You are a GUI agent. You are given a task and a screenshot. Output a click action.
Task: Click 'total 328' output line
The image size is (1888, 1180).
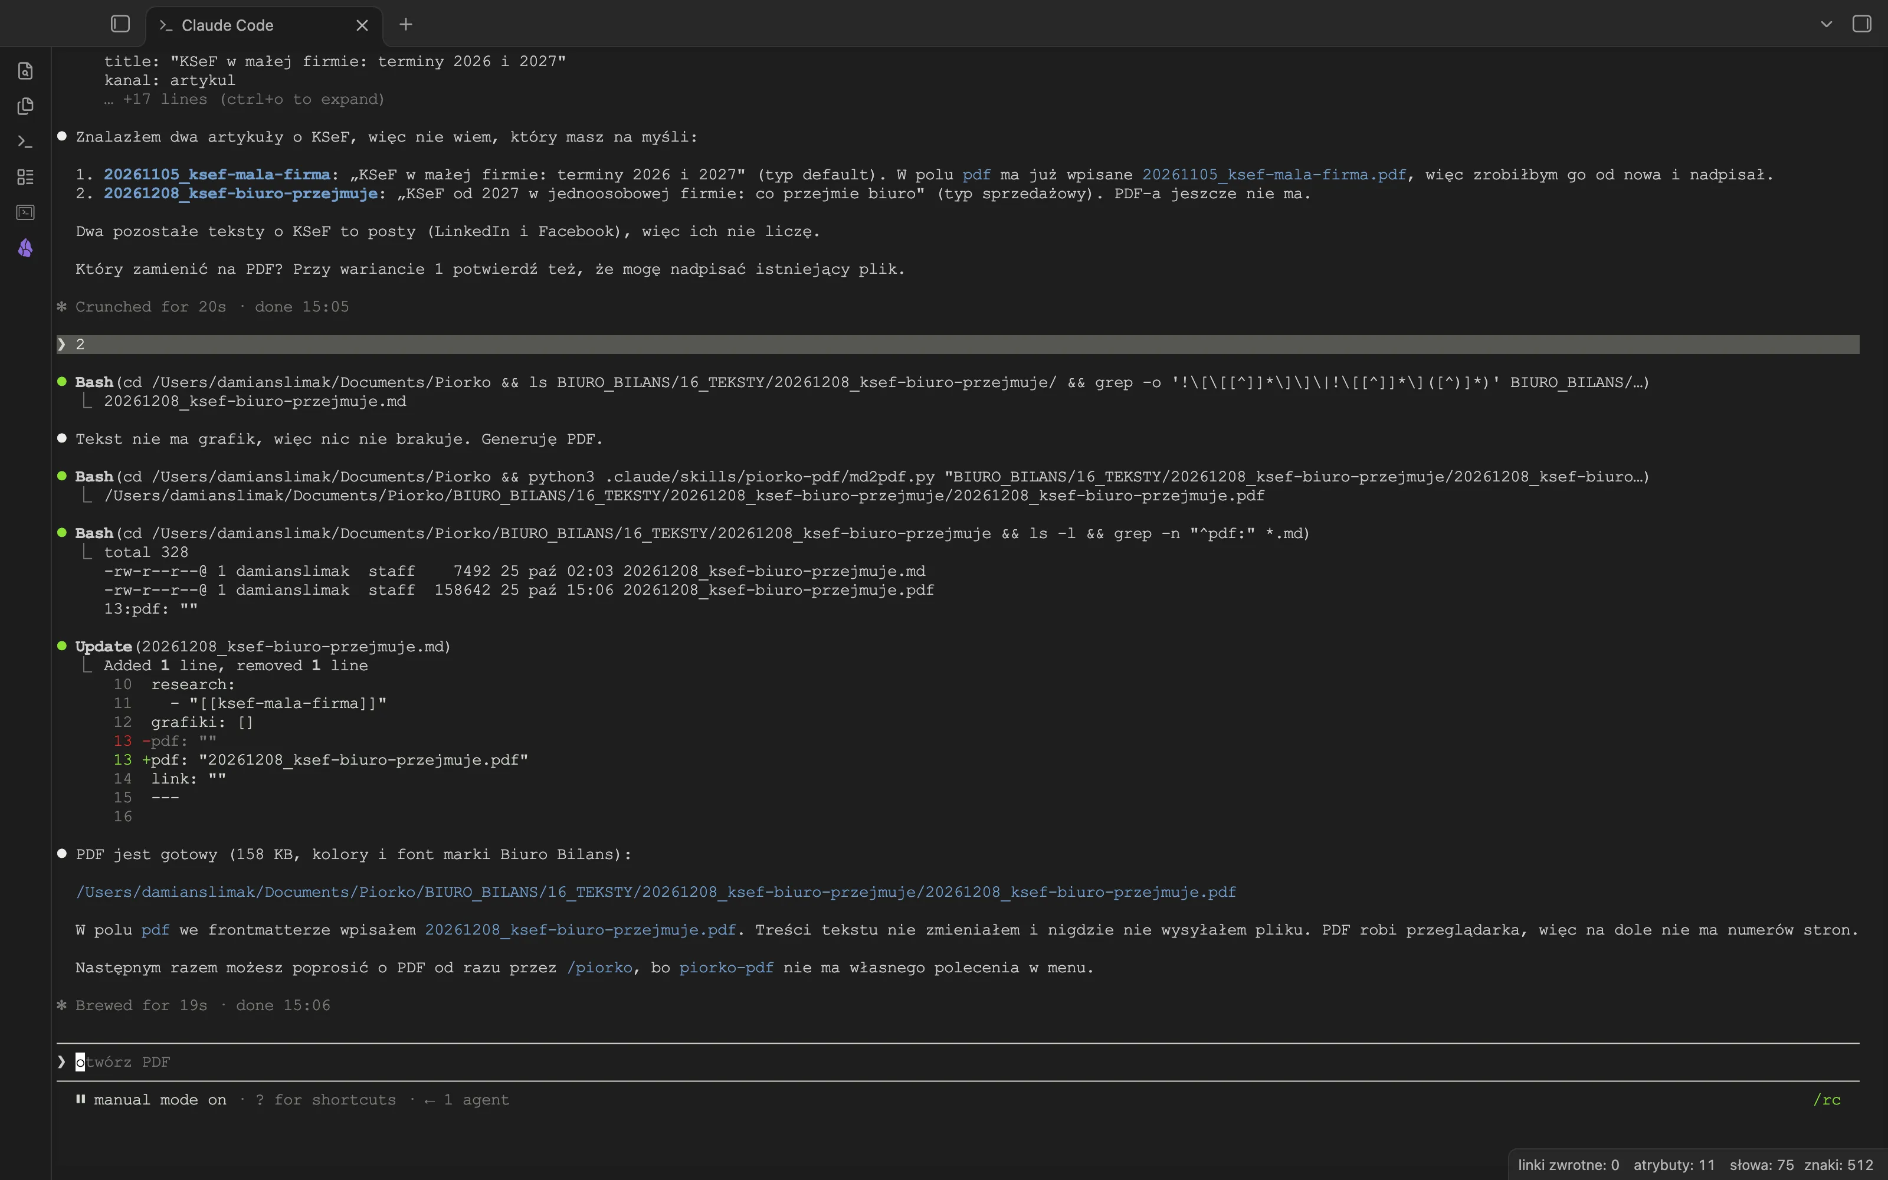tap(146, 552)
